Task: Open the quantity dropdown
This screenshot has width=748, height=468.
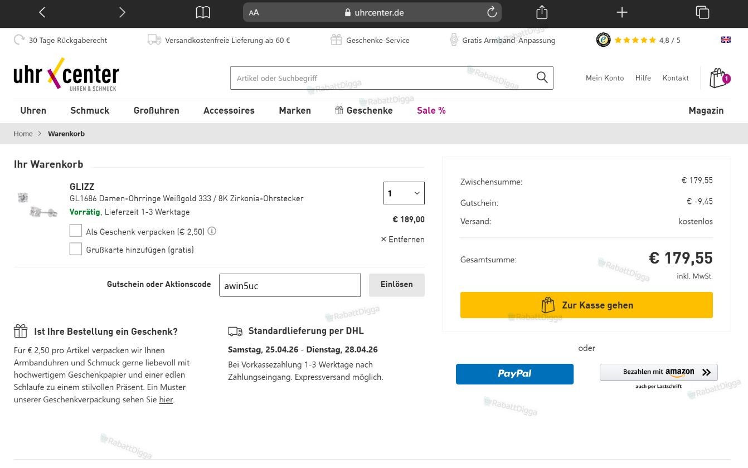Action: (404, 193)
